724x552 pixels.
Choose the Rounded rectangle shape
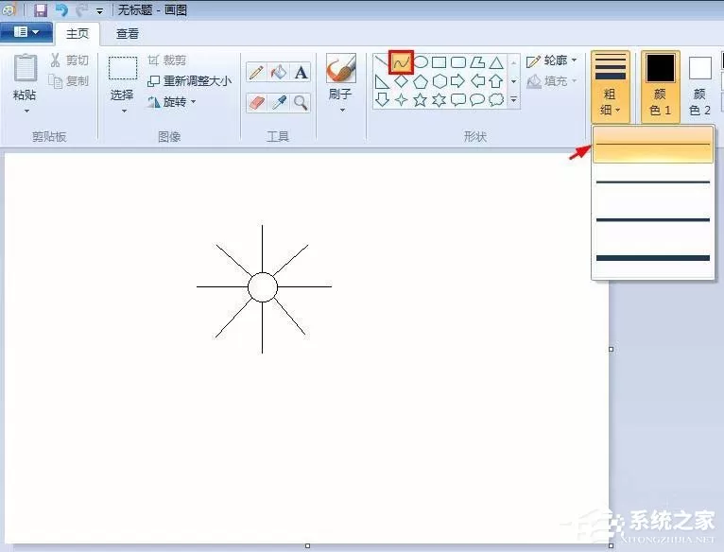(458, 61)
